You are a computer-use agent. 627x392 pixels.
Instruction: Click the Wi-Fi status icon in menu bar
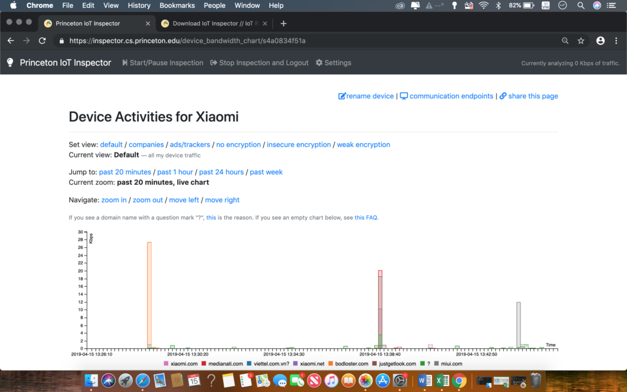click(x=483, y=5)
